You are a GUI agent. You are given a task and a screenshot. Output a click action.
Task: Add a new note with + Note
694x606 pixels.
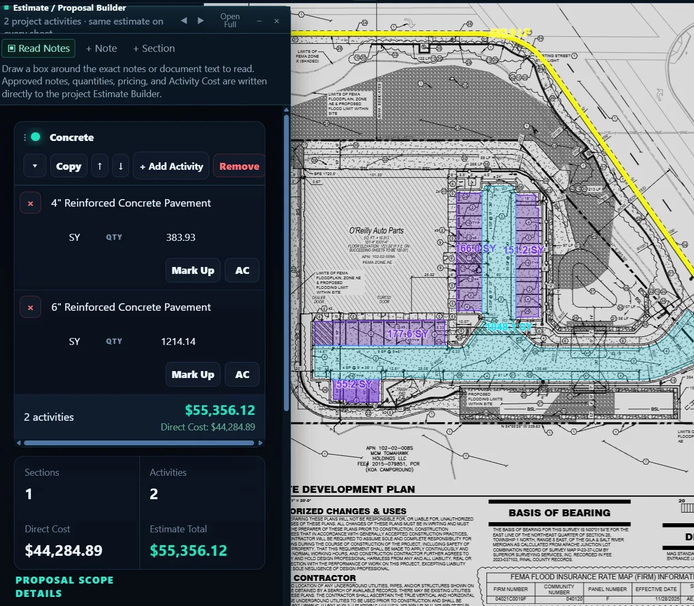[x=101, y=48]
